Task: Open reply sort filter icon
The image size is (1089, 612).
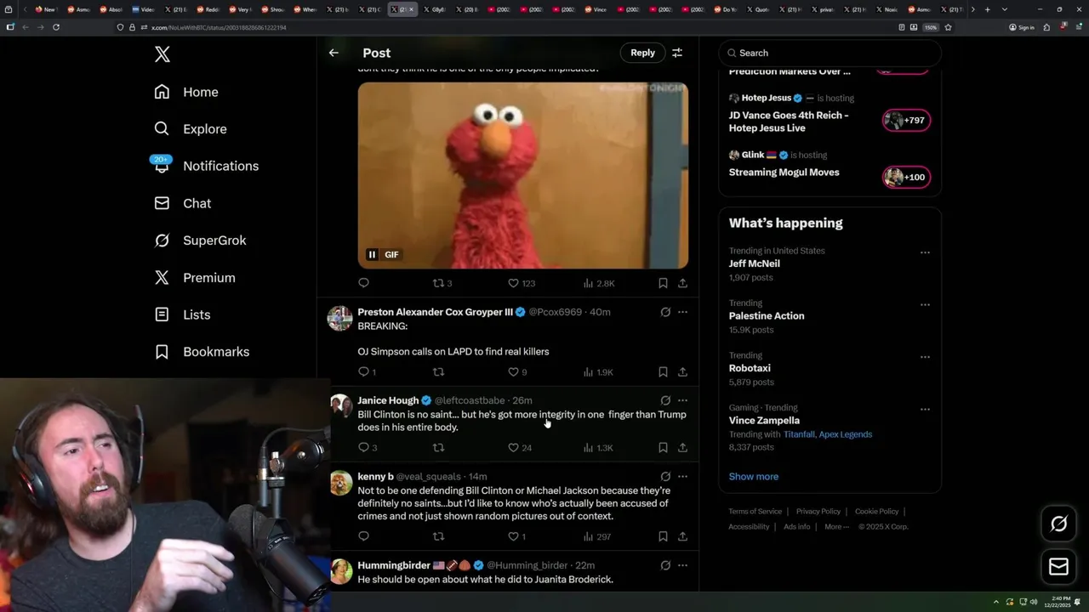Action: tap(677, 53)
